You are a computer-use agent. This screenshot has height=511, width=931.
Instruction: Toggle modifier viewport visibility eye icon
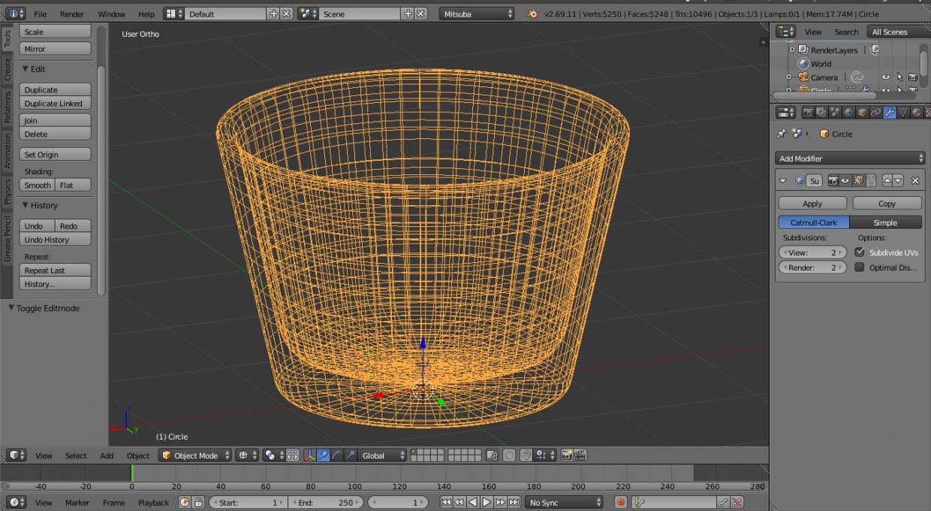click(845, 180)
